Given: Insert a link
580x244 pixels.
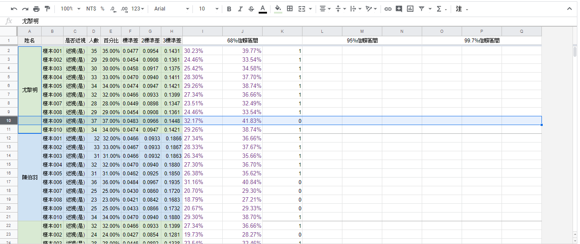Looking at the screenshot, I should (x=388, y=9).
